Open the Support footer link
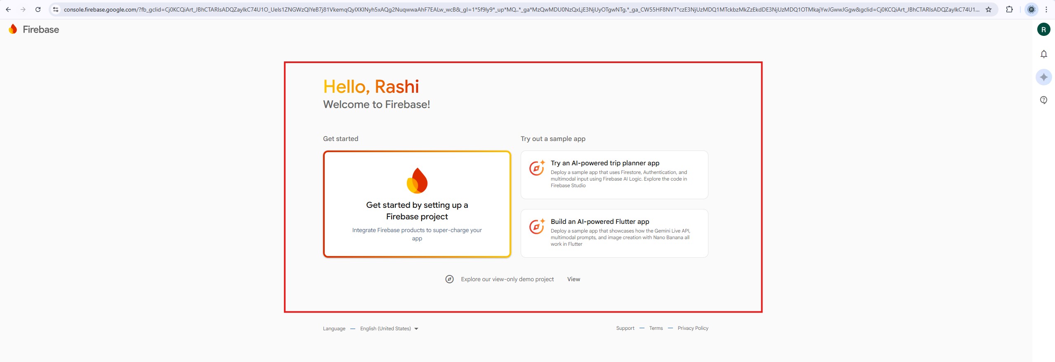The image size is (1055, 362). click(x=625, y=328)
